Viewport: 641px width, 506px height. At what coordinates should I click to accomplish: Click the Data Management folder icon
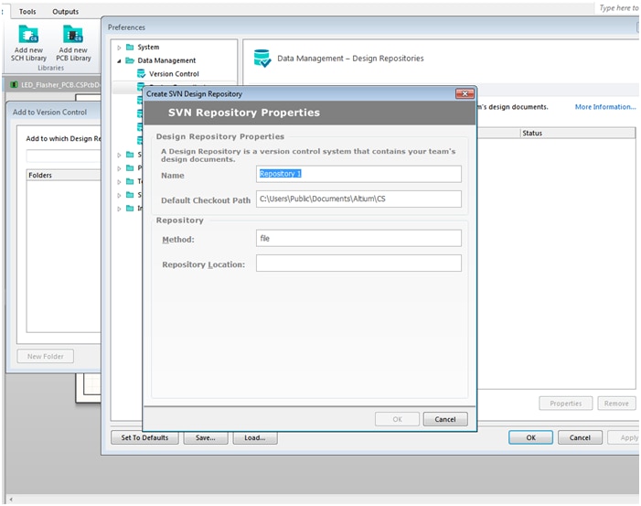click(130, 60)
